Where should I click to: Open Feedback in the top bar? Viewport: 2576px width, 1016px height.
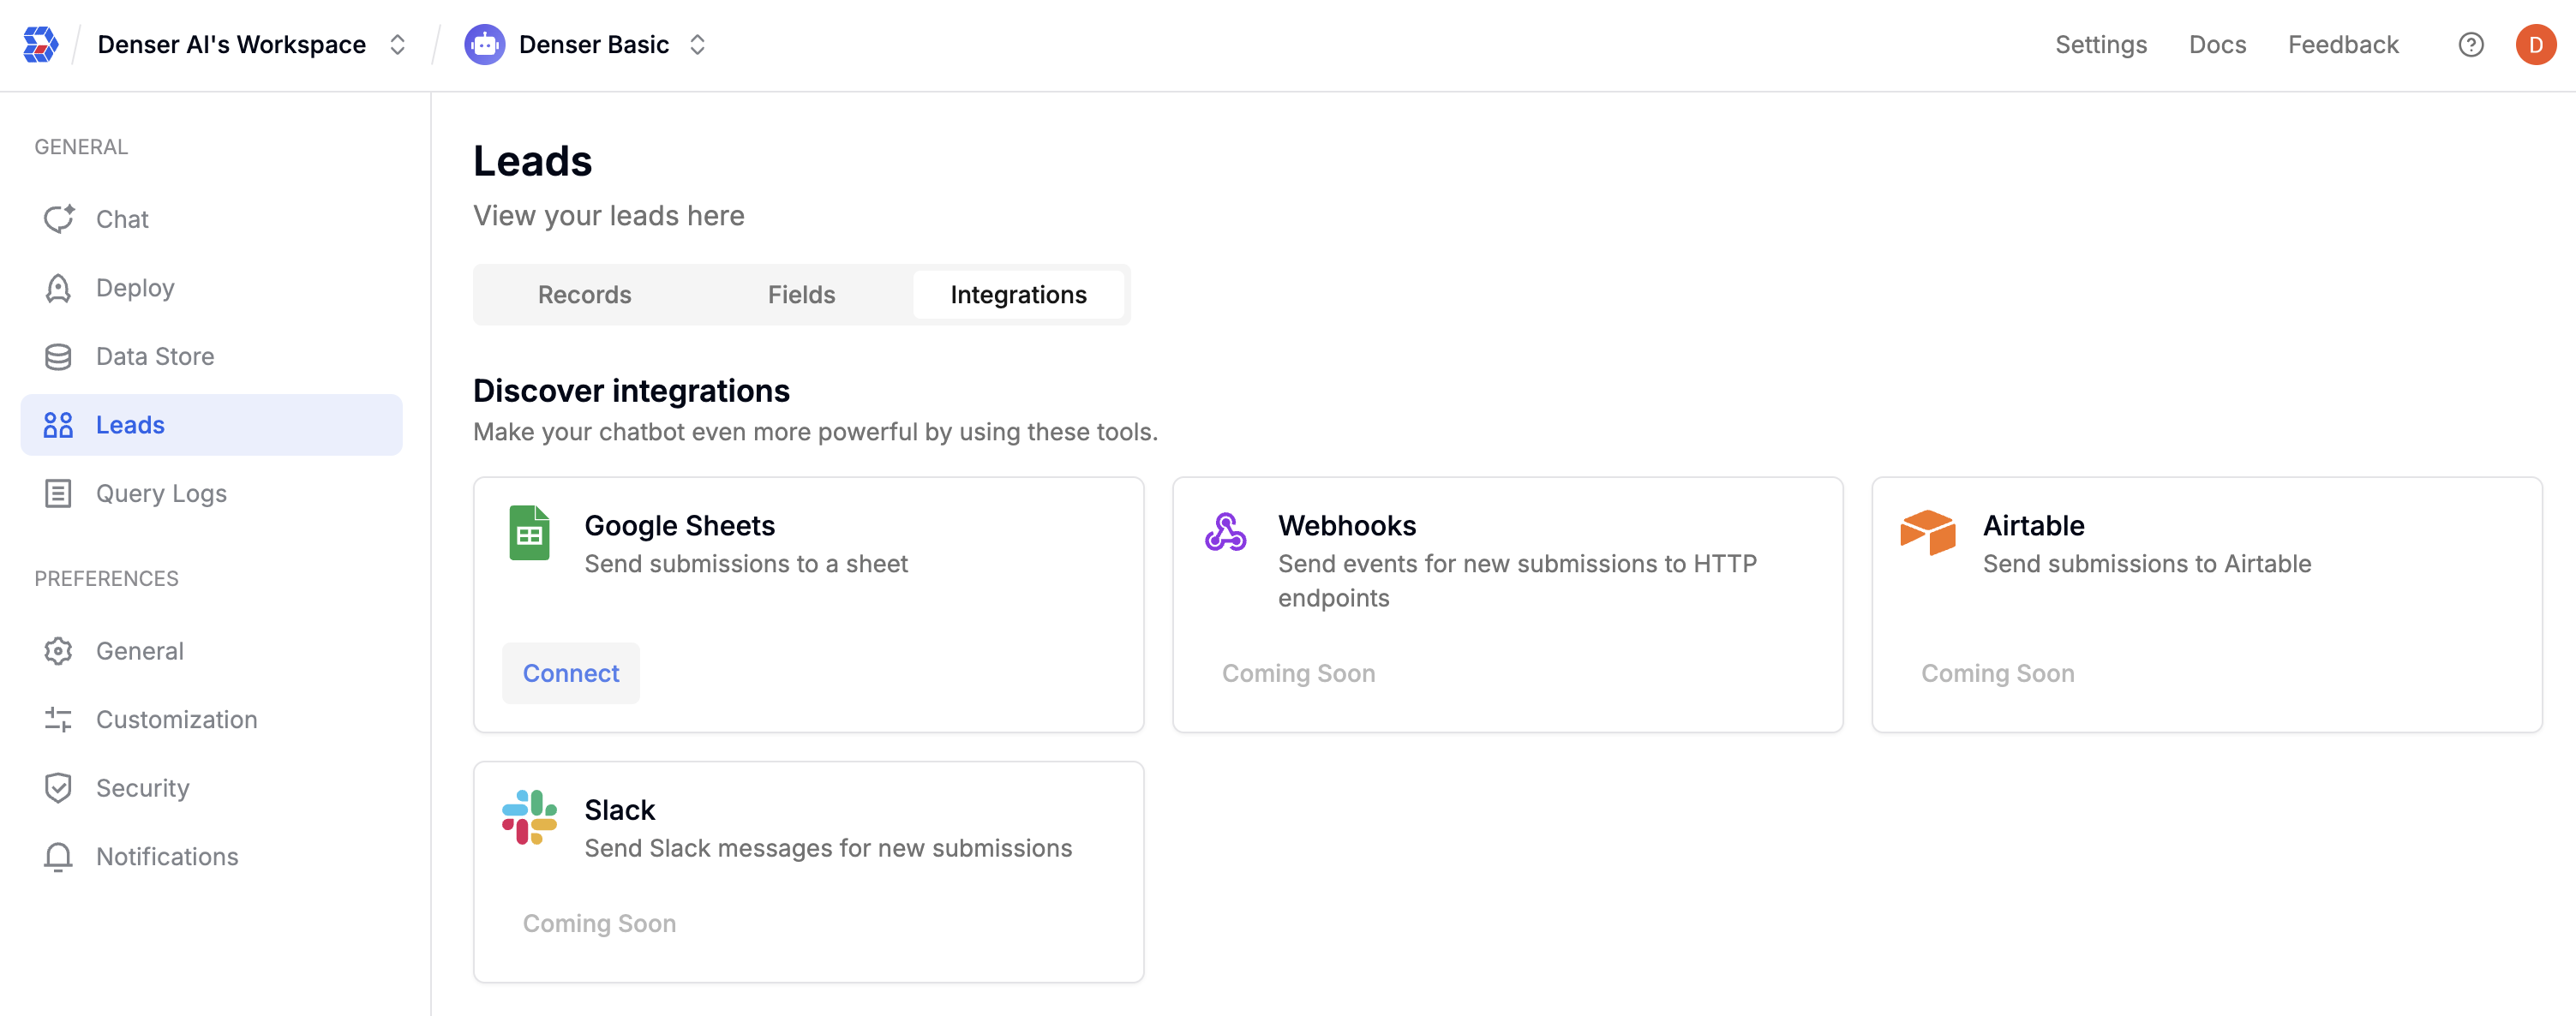[x=2343, y=45]
